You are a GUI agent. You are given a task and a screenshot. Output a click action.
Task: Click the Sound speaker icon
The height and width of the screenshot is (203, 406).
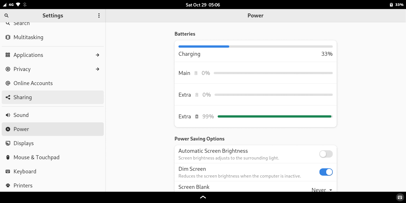[8, 115]
